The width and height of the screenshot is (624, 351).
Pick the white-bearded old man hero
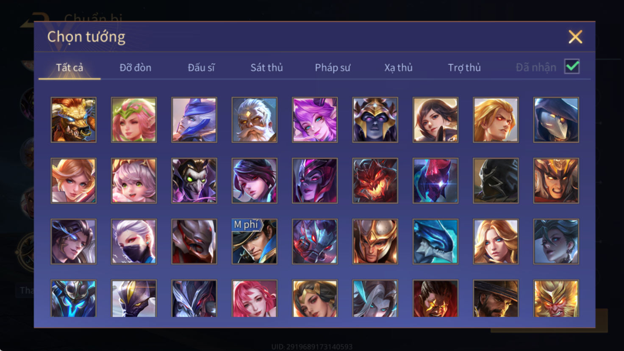pos(255,120)
